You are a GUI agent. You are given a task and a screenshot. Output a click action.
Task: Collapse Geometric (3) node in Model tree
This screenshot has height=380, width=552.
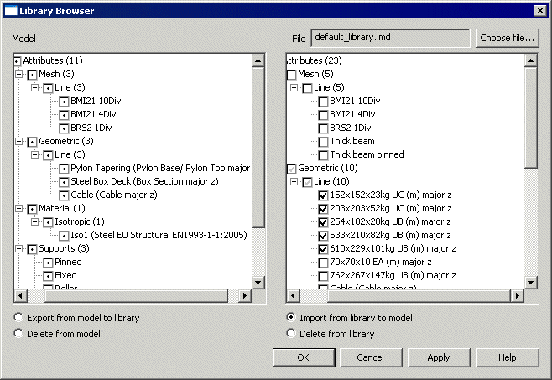click(18, 142)
